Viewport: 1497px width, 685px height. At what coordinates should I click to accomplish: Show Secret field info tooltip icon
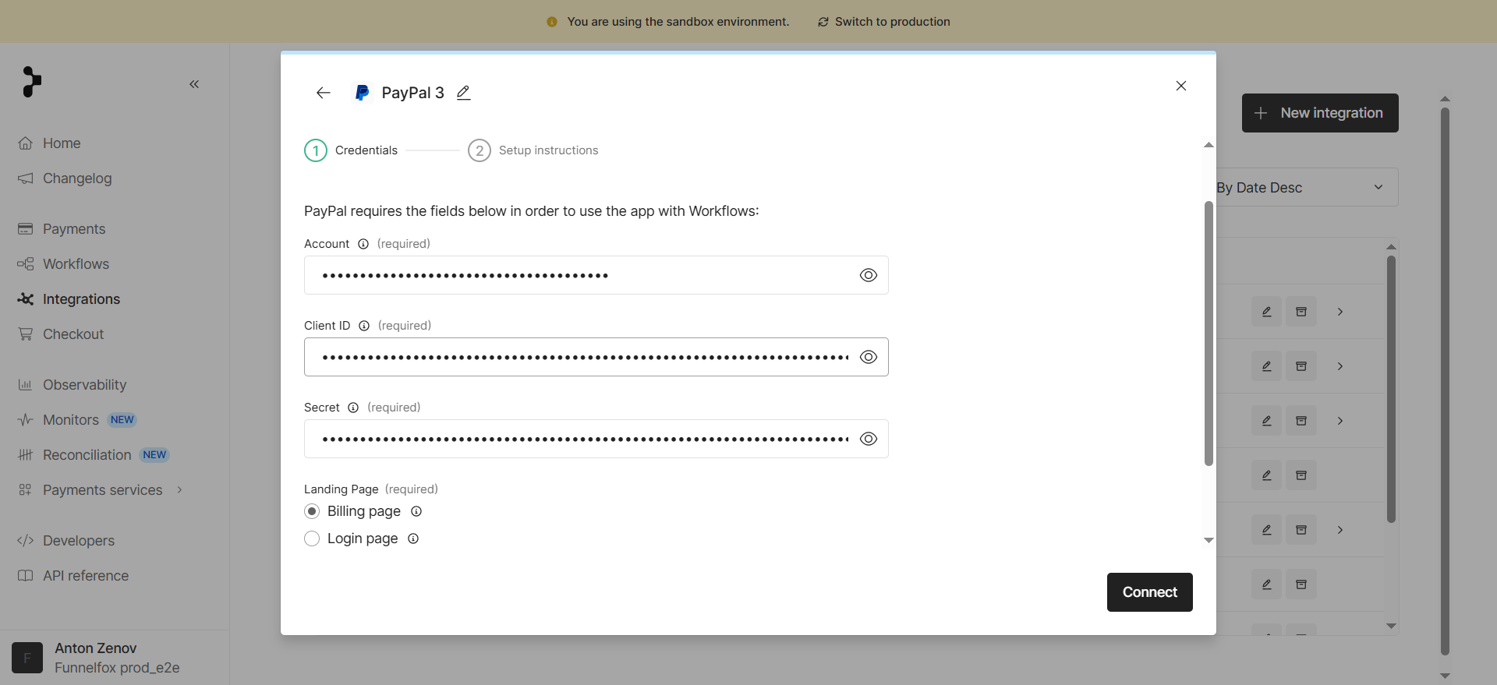[353, 408]
